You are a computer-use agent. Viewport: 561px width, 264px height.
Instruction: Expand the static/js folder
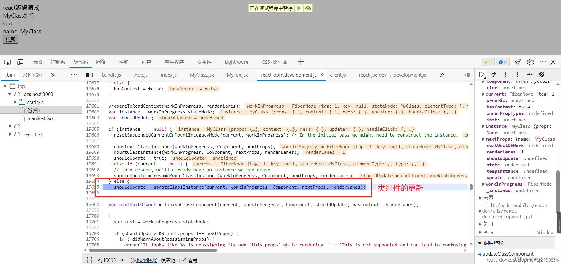(x=15, y=102)
